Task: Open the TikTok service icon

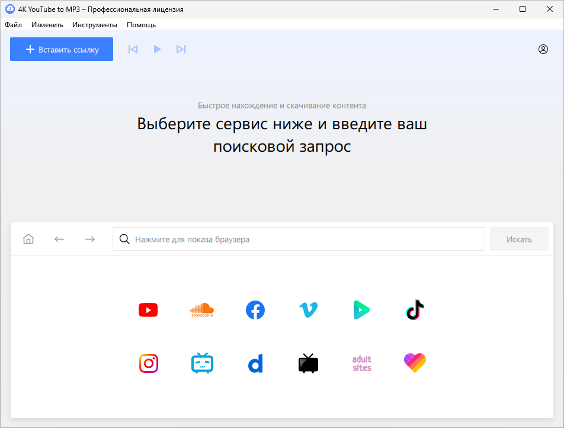Action: coord(415,309)
